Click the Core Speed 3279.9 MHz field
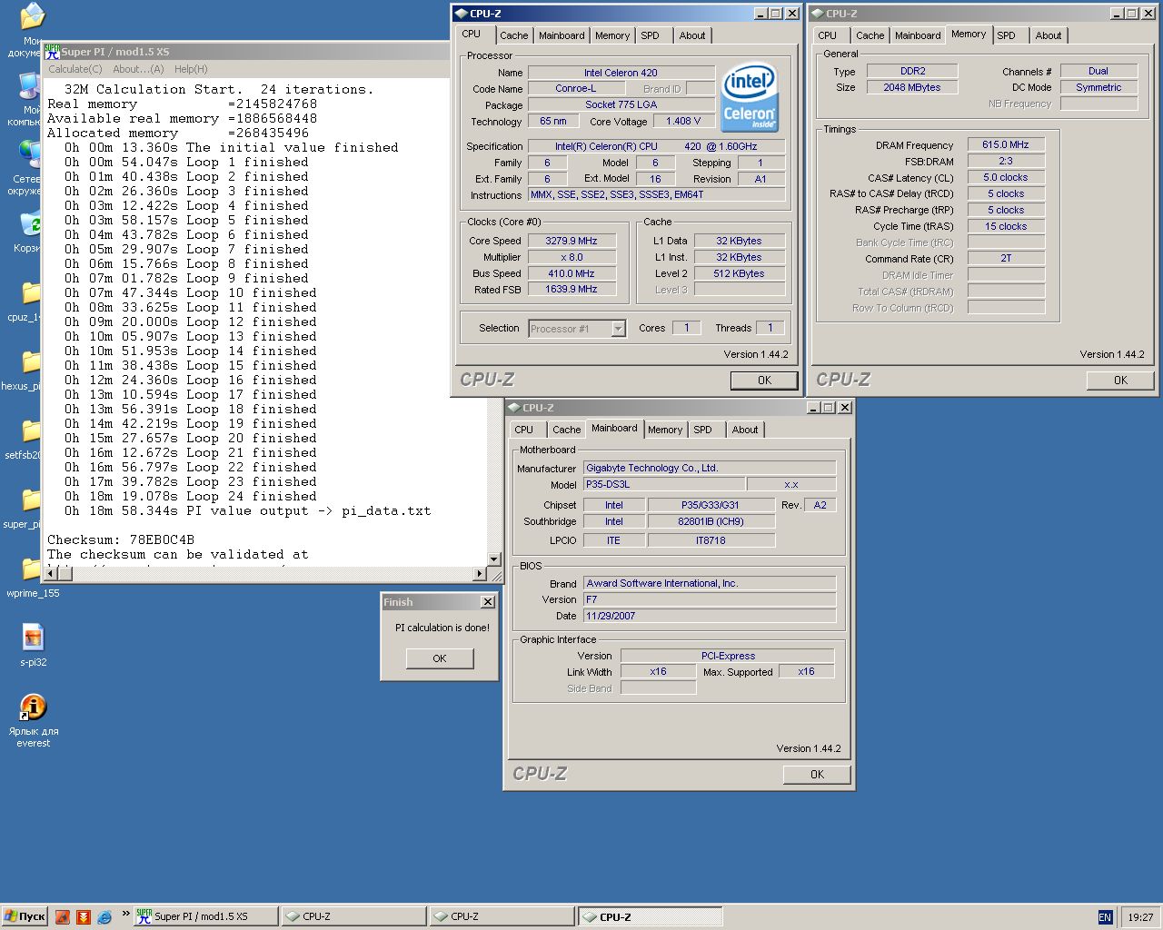The image size is (1163, 930). point(572,241)
